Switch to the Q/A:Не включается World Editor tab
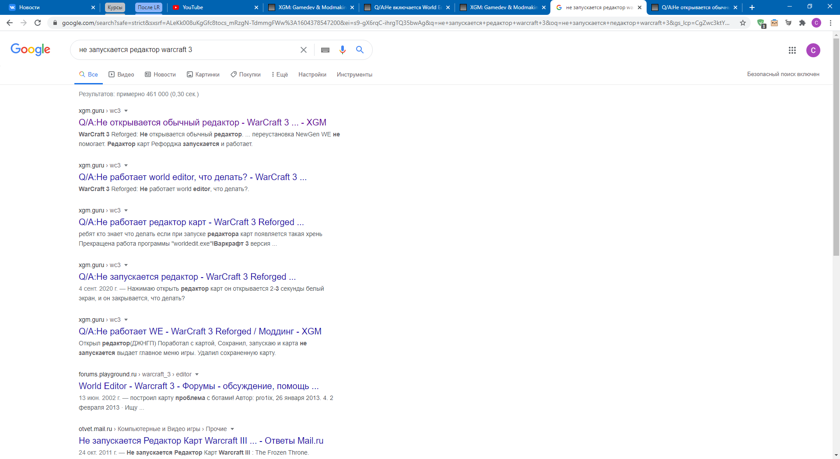 [x=406, y=7]
